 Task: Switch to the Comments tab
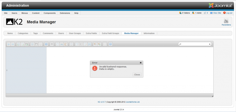(x=48, y=33)
